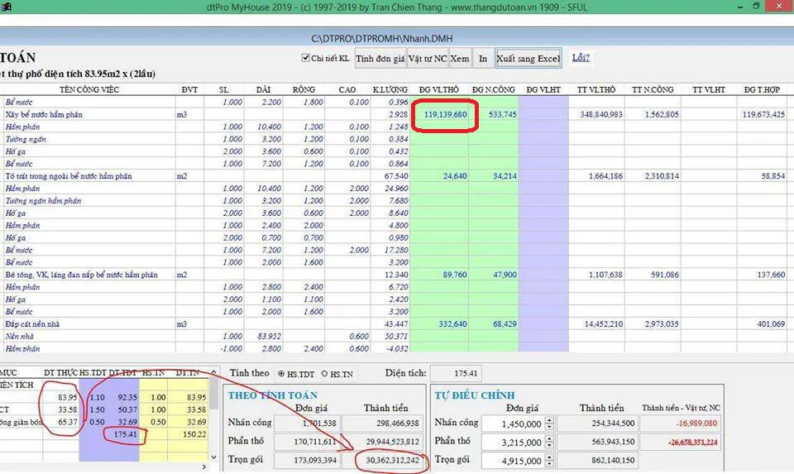Viewport: 794px width, 474px height.
Task: Click the In print button
Action: pyautogui.click(x=483, y=59)
